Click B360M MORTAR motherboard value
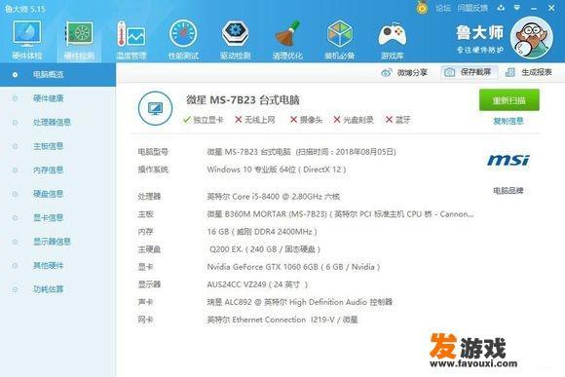565x377 pixels. [x=340, y=214]
